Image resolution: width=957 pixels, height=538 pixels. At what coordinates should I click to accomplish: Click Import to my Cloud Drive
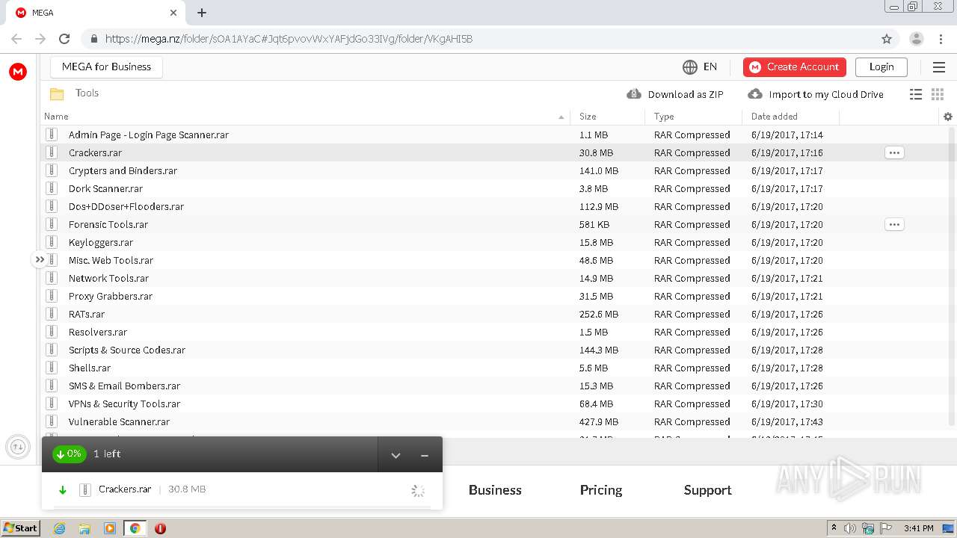[x=816, y=94]
